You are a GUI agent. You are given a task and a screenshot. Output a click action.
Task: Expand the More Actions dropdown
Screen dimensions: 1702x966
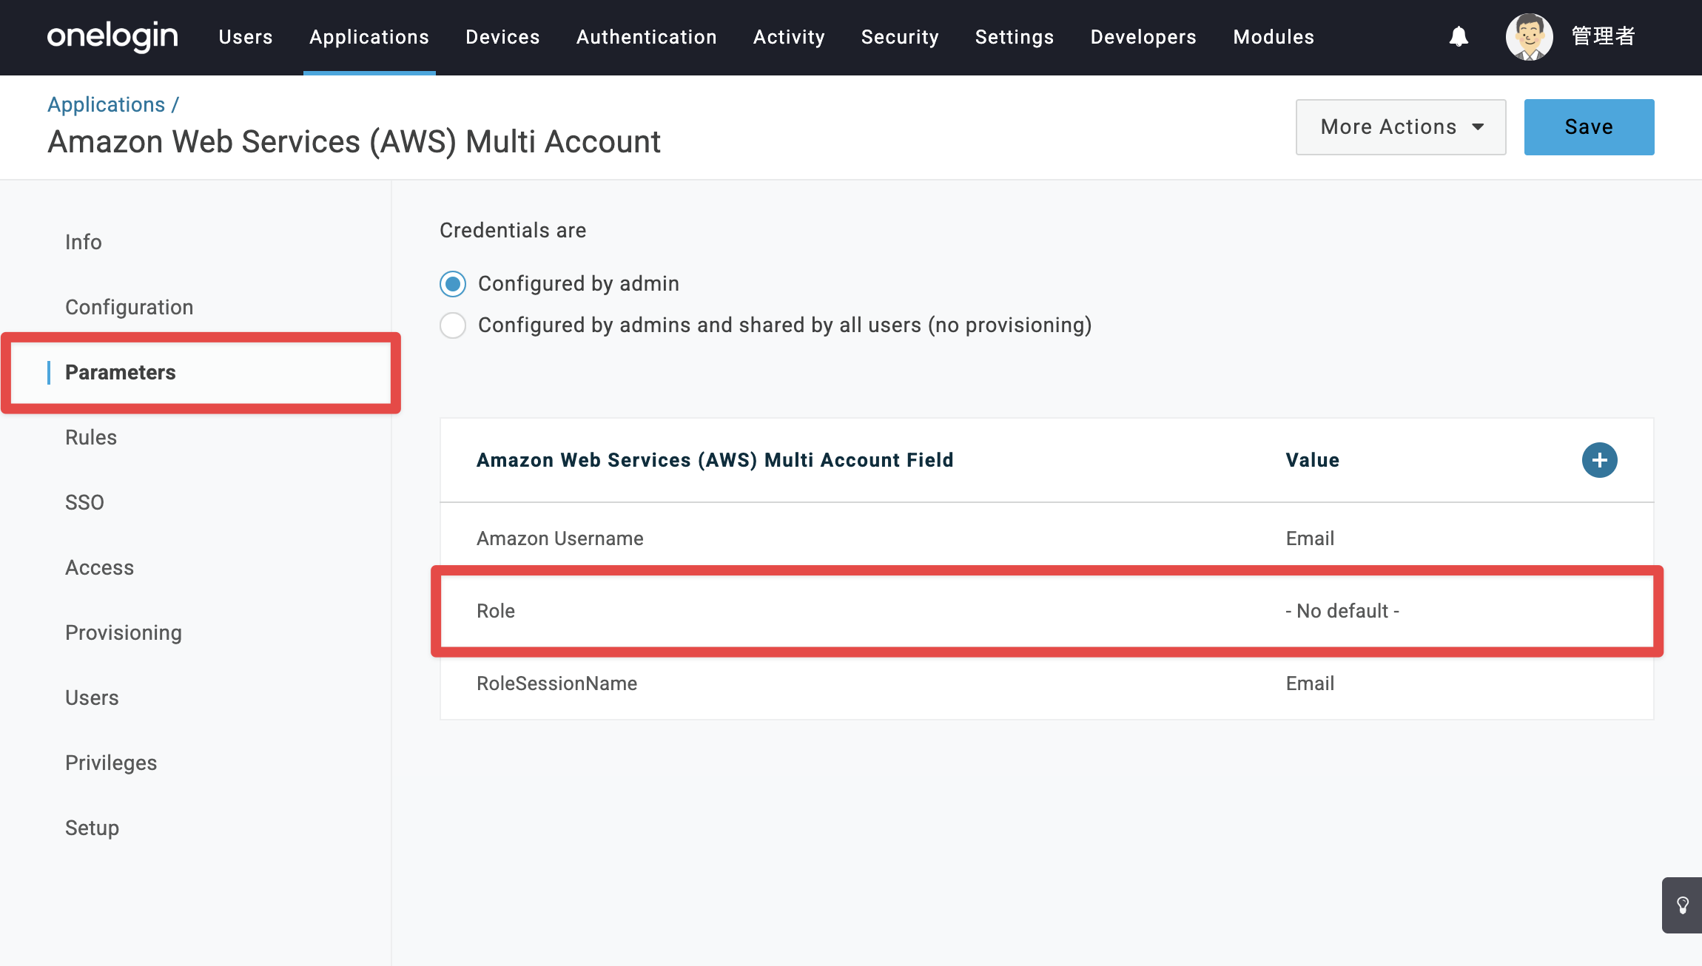click(1401, 127)
